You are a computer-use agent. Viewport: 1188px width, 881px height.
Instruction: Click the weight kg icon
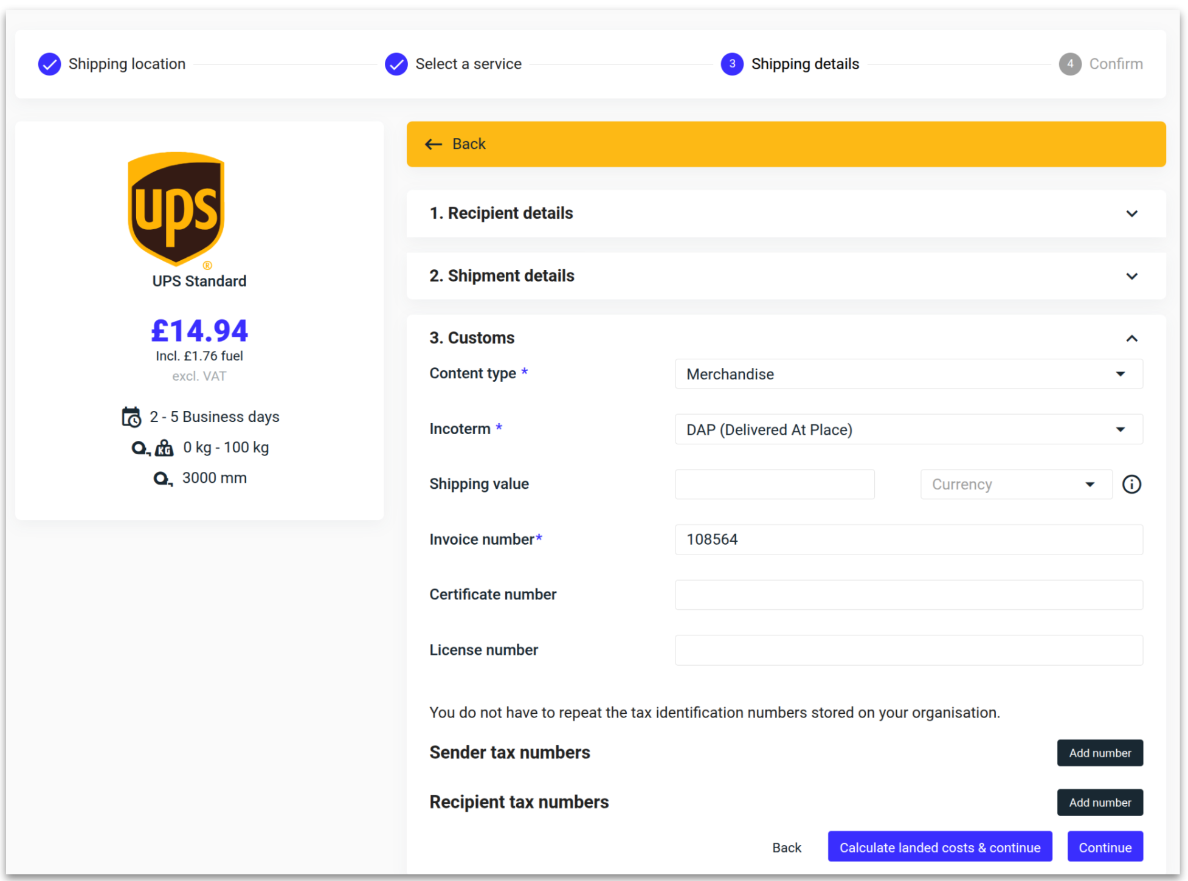tap(164, 448)
